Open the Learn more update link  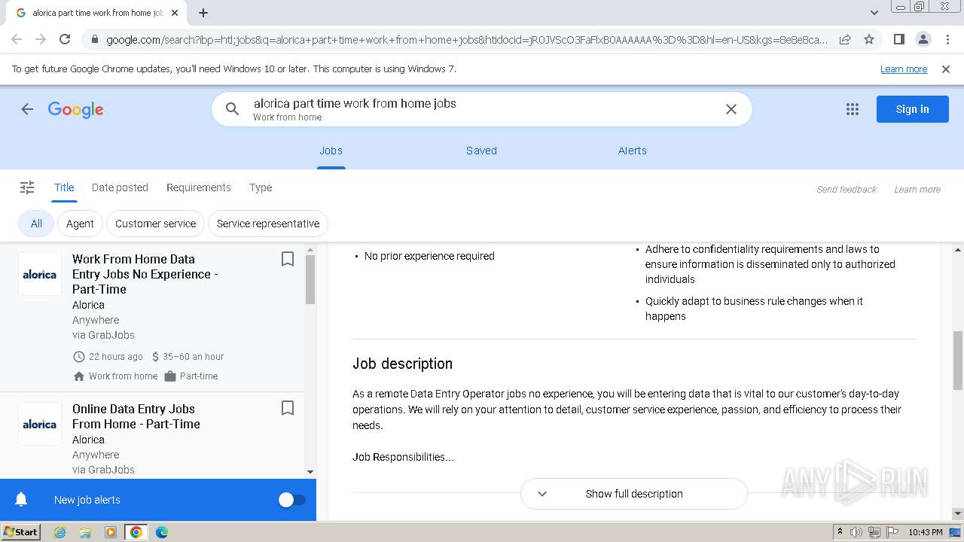[x=904, y=69]
